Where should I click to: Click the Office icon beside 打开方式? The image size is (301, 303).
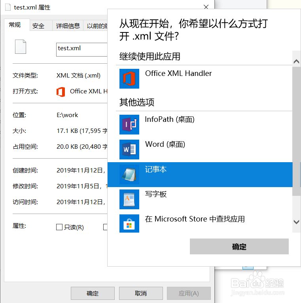point(61,92)
